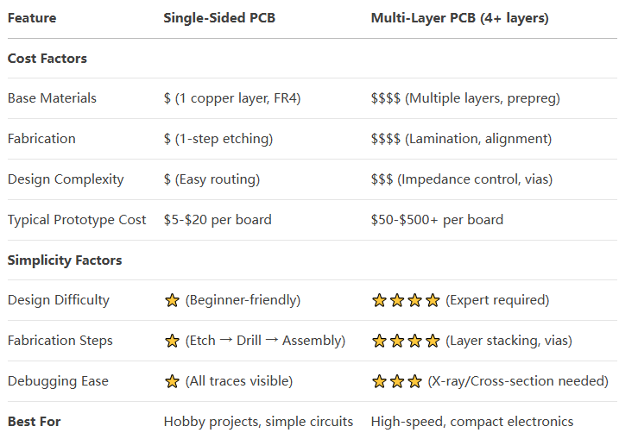Viewport: 638px width, 439px height.
Task: Click the $5-$20 per board cell
Action: [218, 219]
